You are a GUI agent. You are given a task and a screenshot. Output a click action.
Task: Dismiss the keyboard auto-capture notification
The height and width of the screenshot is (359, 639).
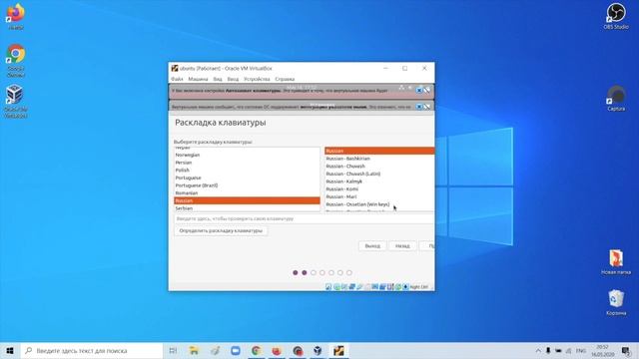click(x=419, y=90)
